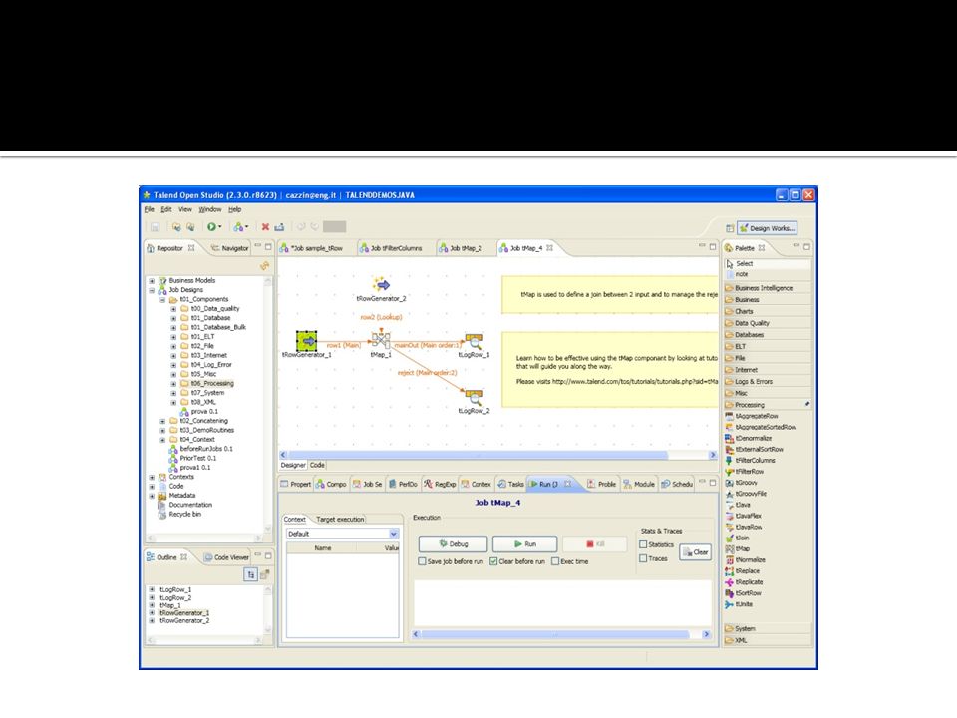The width and height of the screenshot is (957, 718).
Task: Select beforeRunJobs 0.1 in the tree
Action: tap(200, 449)
